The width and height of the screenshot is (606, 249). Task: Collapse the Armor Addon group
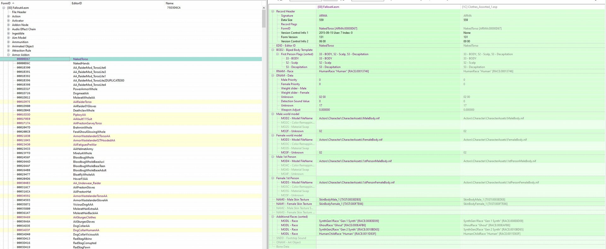tap(9, 55)
